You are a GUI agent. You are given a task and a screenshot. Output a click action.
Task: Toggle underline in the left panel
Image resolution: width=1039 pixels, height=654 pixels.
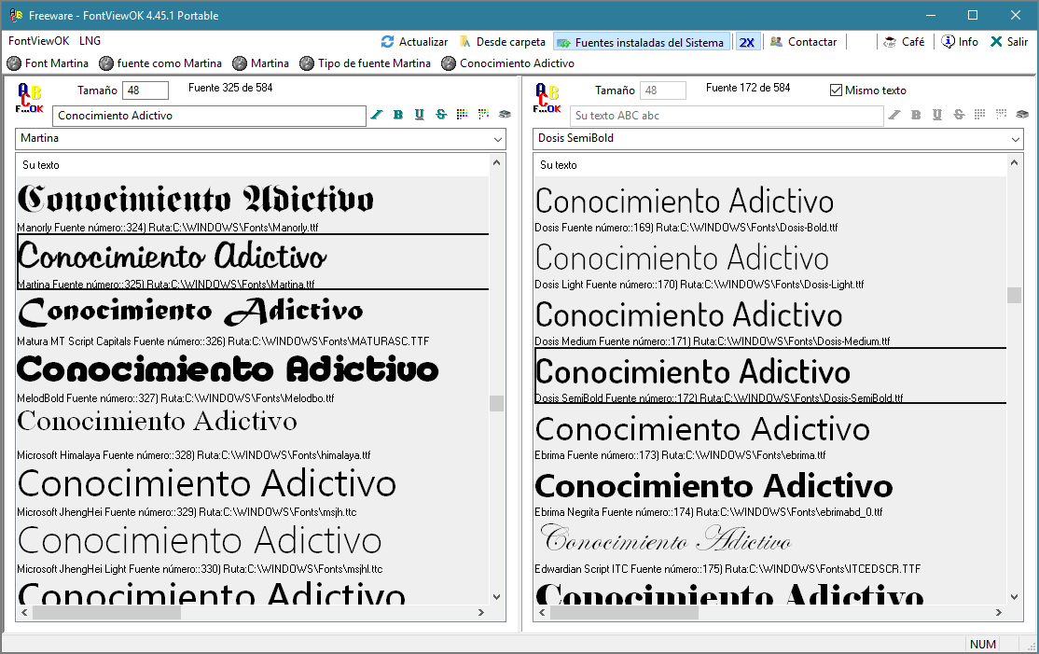tap(420, 115)
